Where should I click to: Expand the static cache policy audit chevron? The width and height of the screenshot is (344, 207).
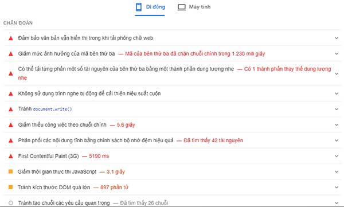[x=337, y=140]
